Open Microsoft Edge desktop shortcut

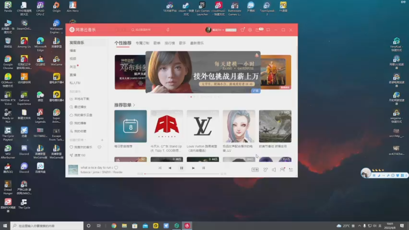pos(40,44)
